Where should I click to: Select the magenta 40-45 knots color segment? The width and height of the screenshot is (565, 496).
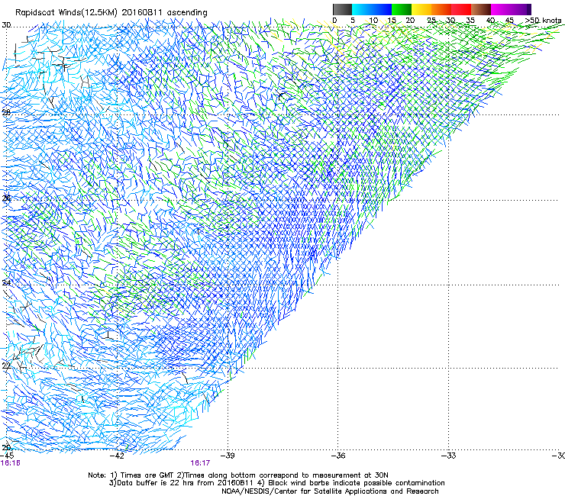click(x=501, y=9)
